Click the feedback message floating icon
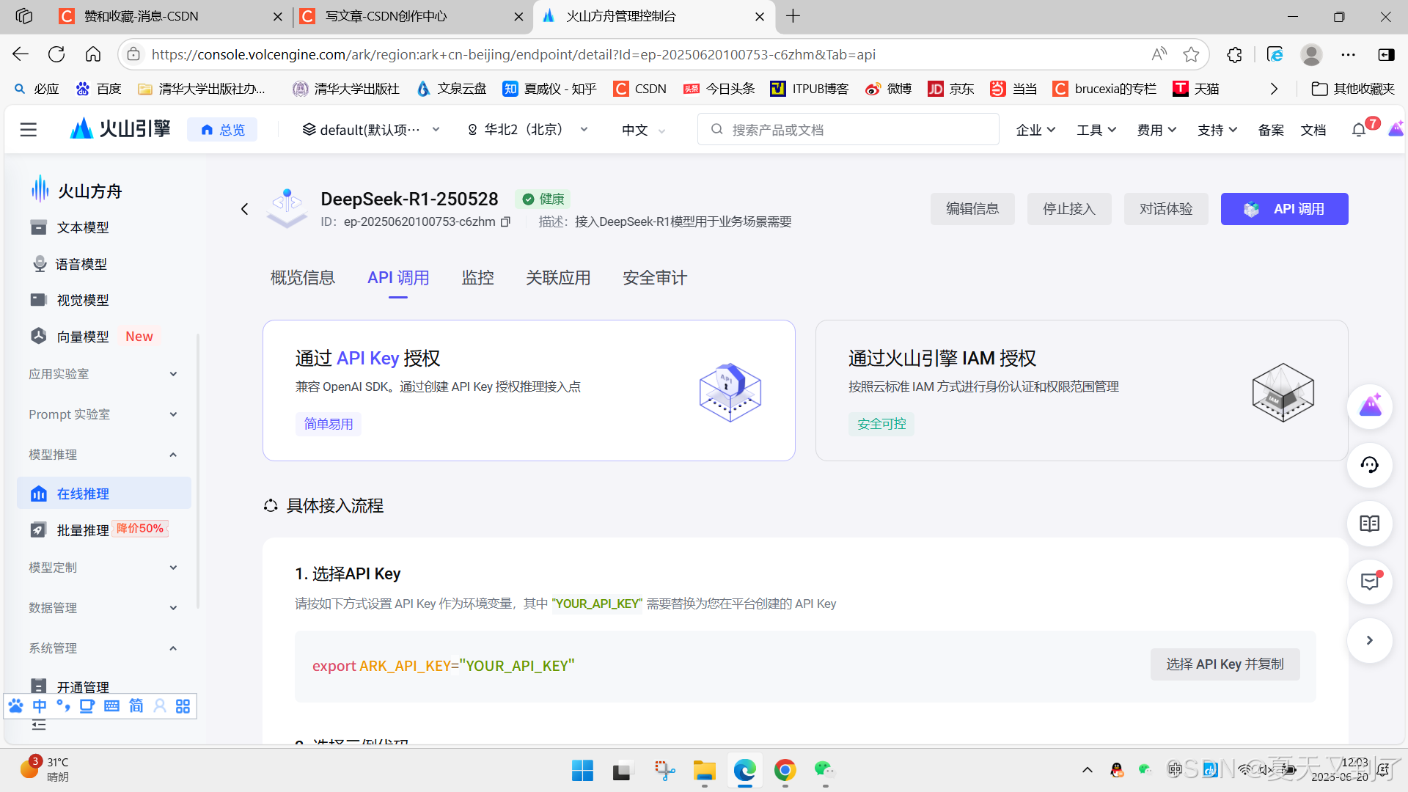Screen dimensions: 1408x792 pyautogui.click(x=1369, y=582)
